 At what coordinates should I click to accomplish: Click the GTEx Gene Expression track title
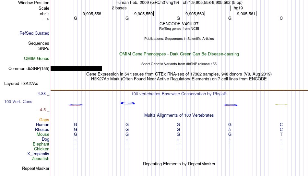pyautogui.click(x=179, y=74)
